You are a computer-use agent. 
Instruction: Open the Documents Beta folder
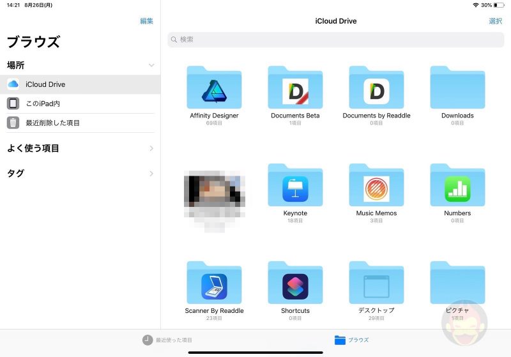(x=295, y=87)
